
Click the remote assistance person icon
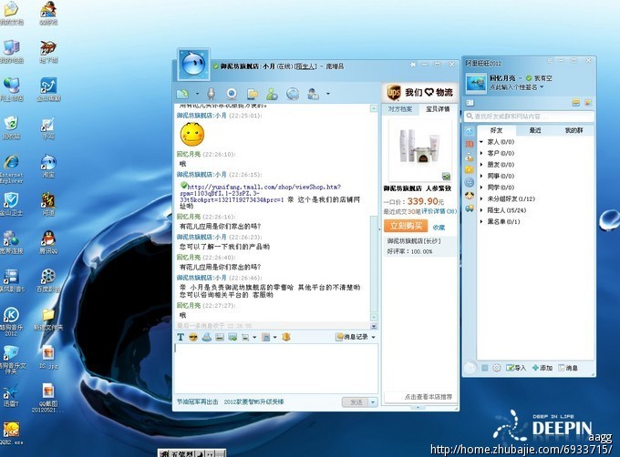pos(313,94)
